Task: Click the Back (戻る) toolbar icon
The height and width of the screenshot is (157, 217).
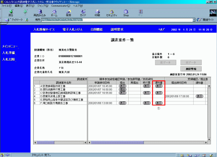Action: tap(11, 13)
